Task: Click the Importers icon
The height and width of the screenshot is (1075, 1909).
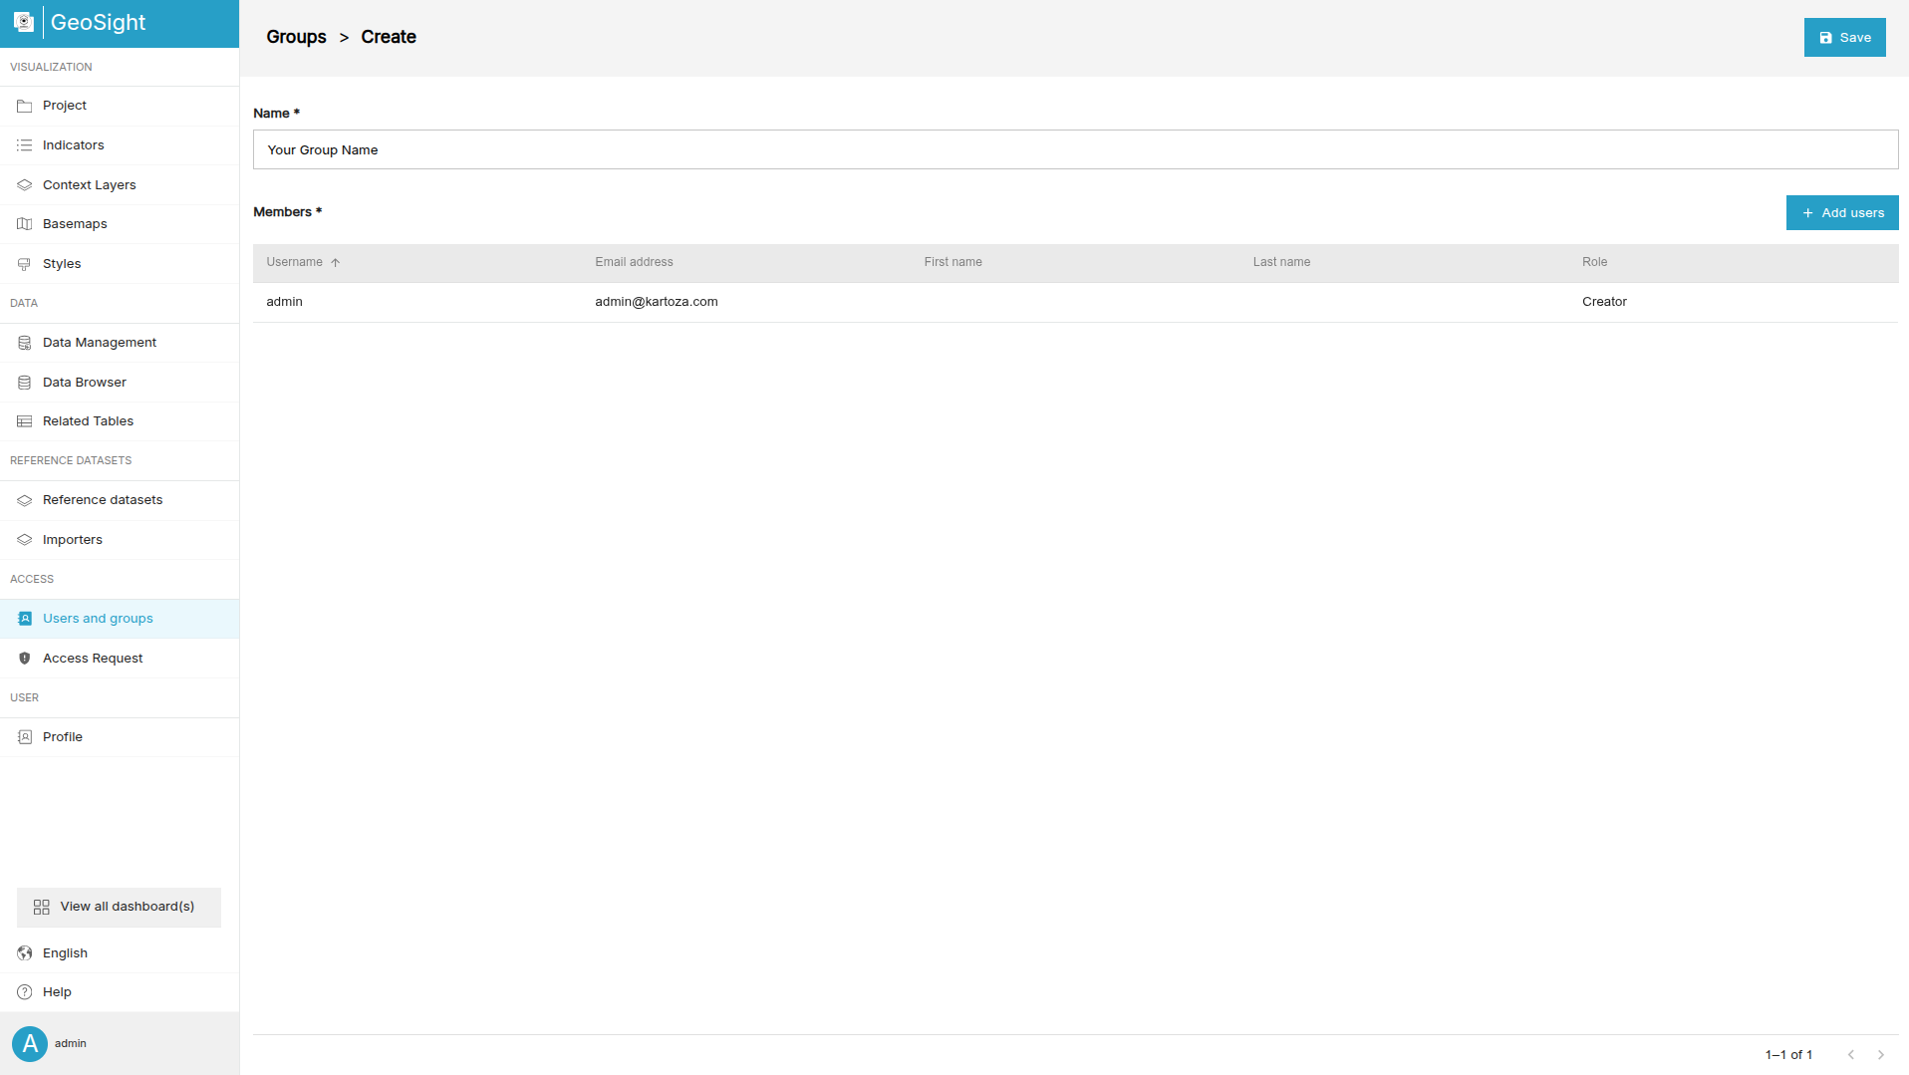Action: click(25, 540)
